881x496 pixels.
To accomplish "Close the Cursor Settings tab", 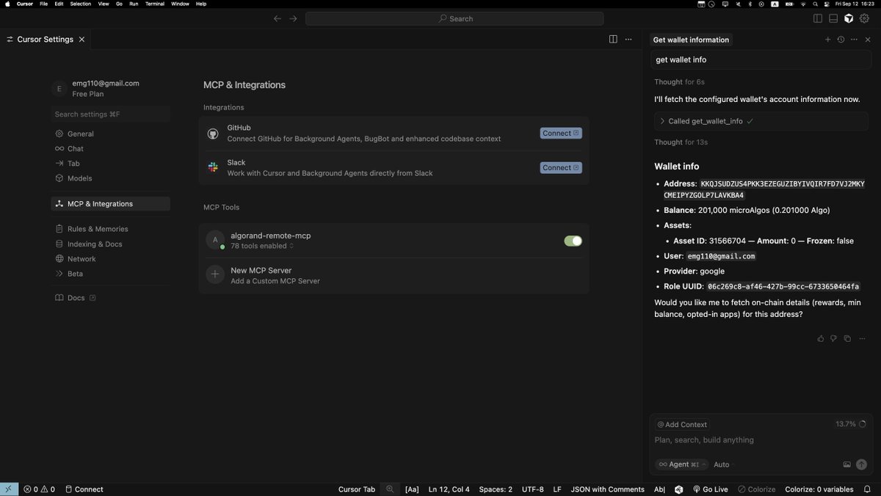I will [x=81, y=40].
